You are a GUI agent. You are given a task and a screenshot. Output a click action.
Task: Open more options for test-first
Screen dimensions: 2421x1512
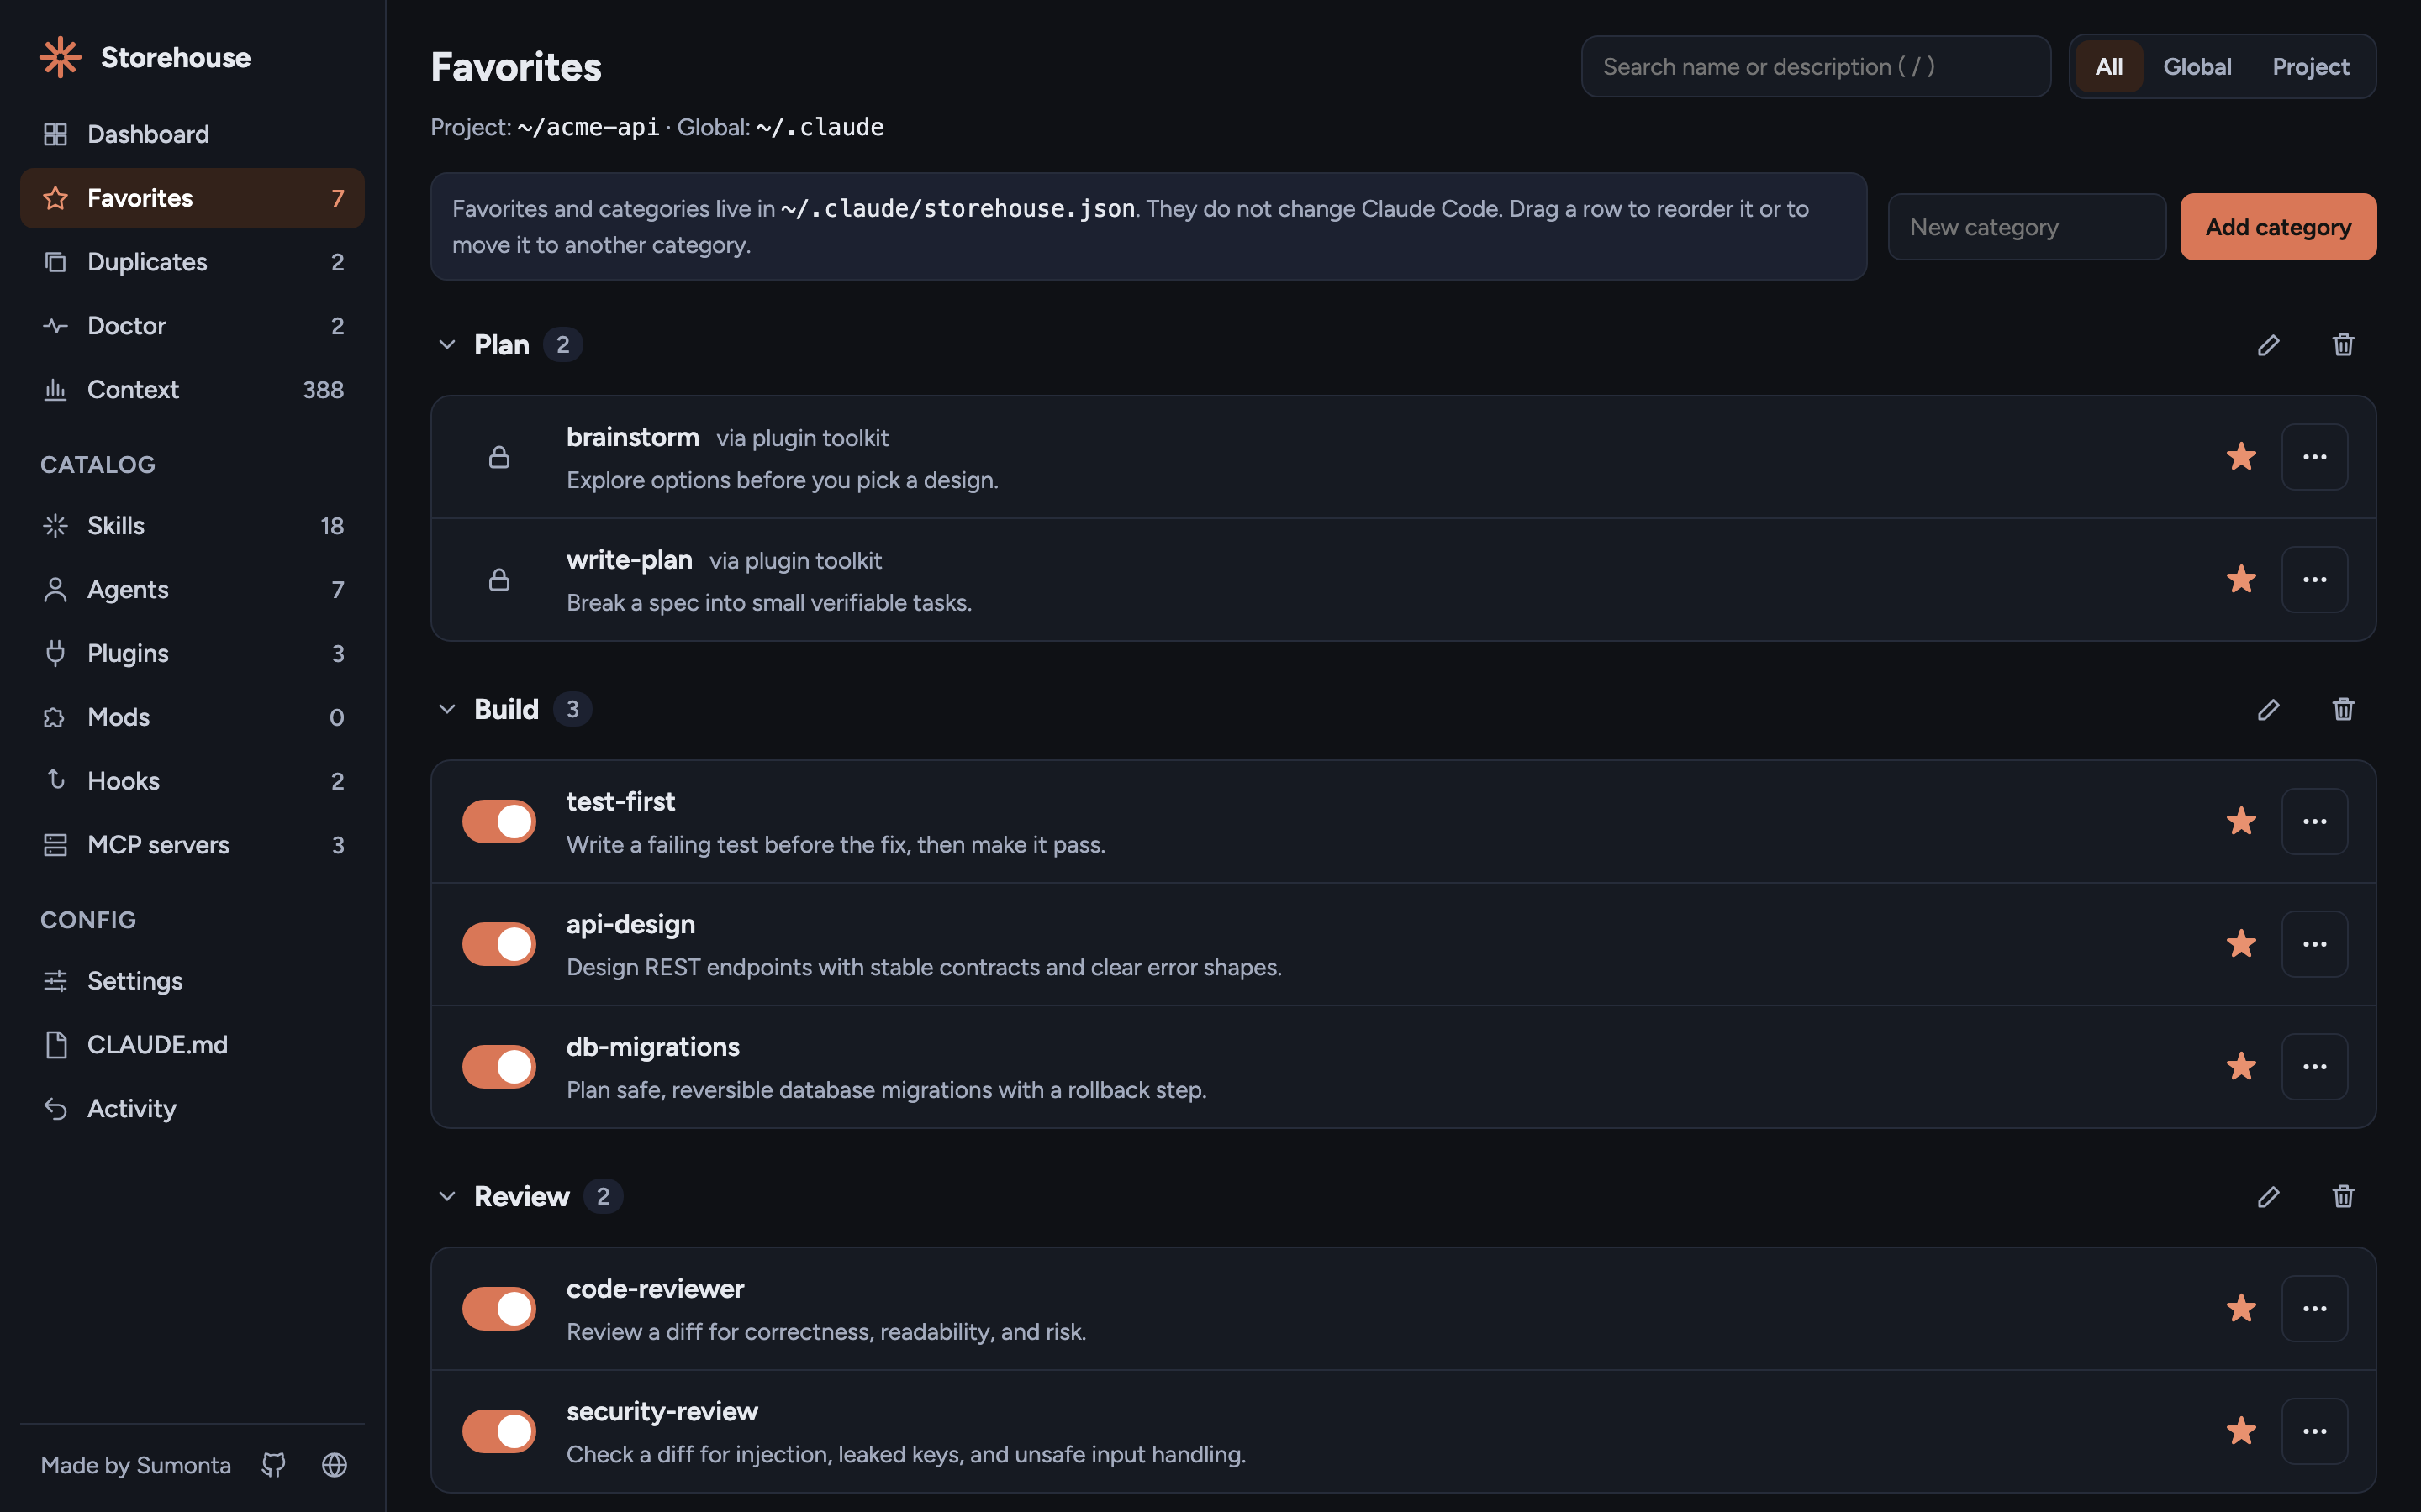click(2314, 821)
